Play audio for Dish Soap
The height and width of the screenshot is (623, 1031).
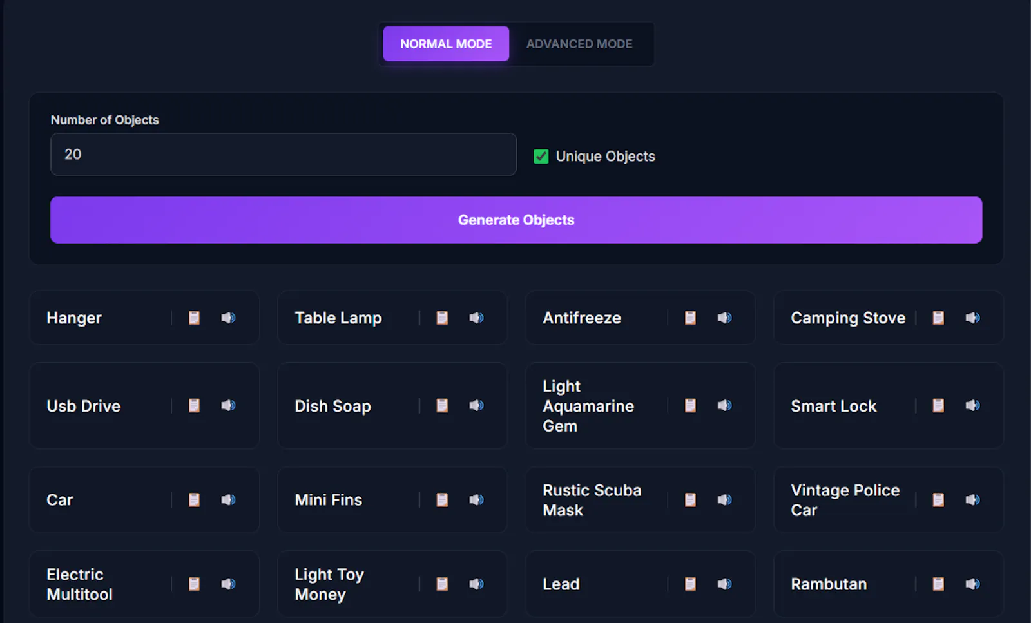[476, 405]
